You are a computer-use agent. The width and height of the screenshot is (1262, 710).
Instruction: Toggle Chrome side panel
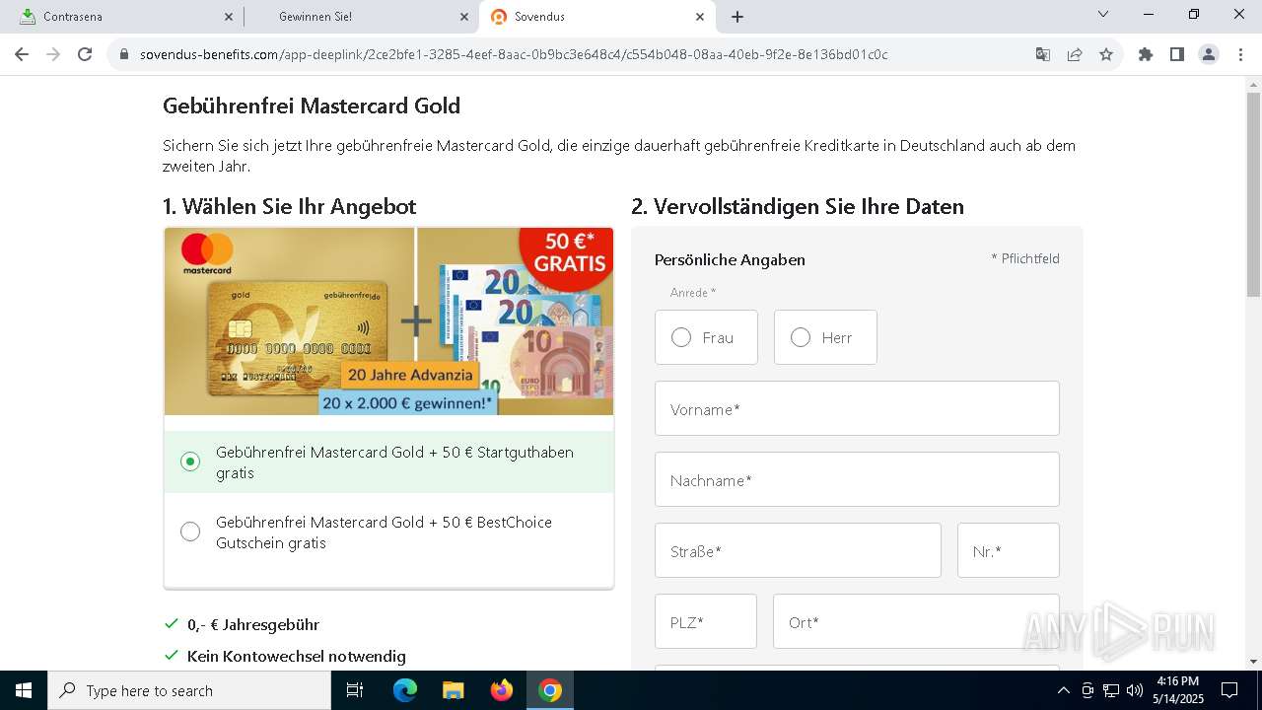(1177, 54)
